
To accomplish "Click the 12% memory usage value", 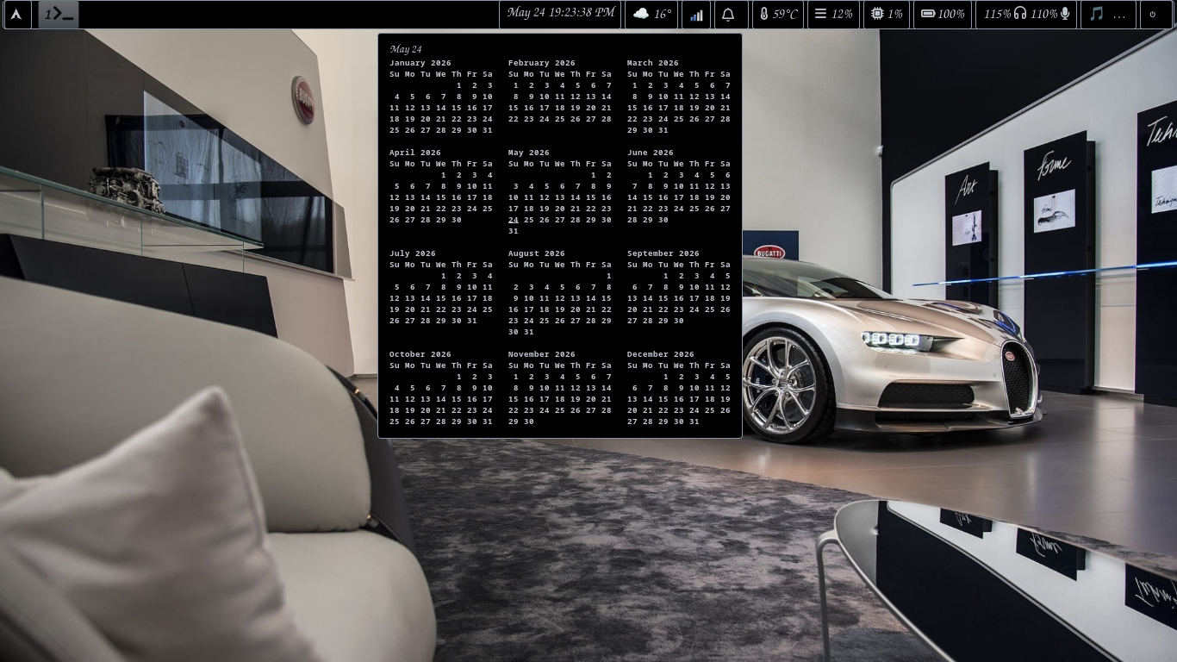I will (x=842, y=15).
